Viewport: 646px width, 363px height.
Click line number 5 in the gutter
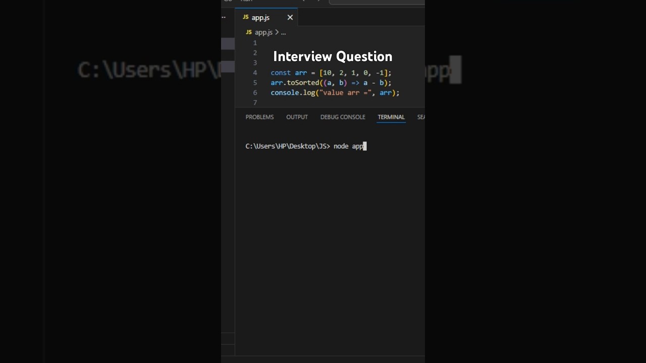255,83
